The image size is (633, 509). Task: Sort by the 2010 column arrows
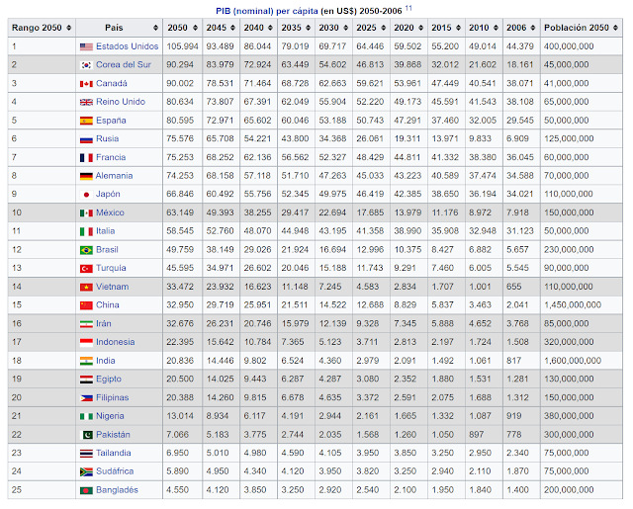tap(496, 28)
